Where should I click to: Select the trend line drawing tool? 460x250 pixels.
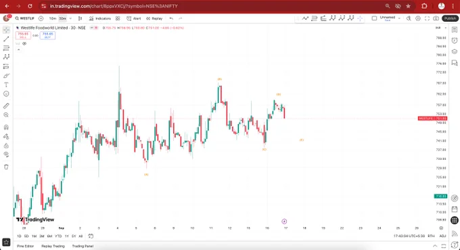[x=6, y=39]
